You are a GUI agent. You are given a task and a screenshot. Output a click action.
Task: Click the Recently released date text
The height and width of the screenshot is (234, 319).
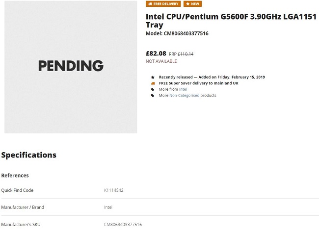[x=212, y=77]
